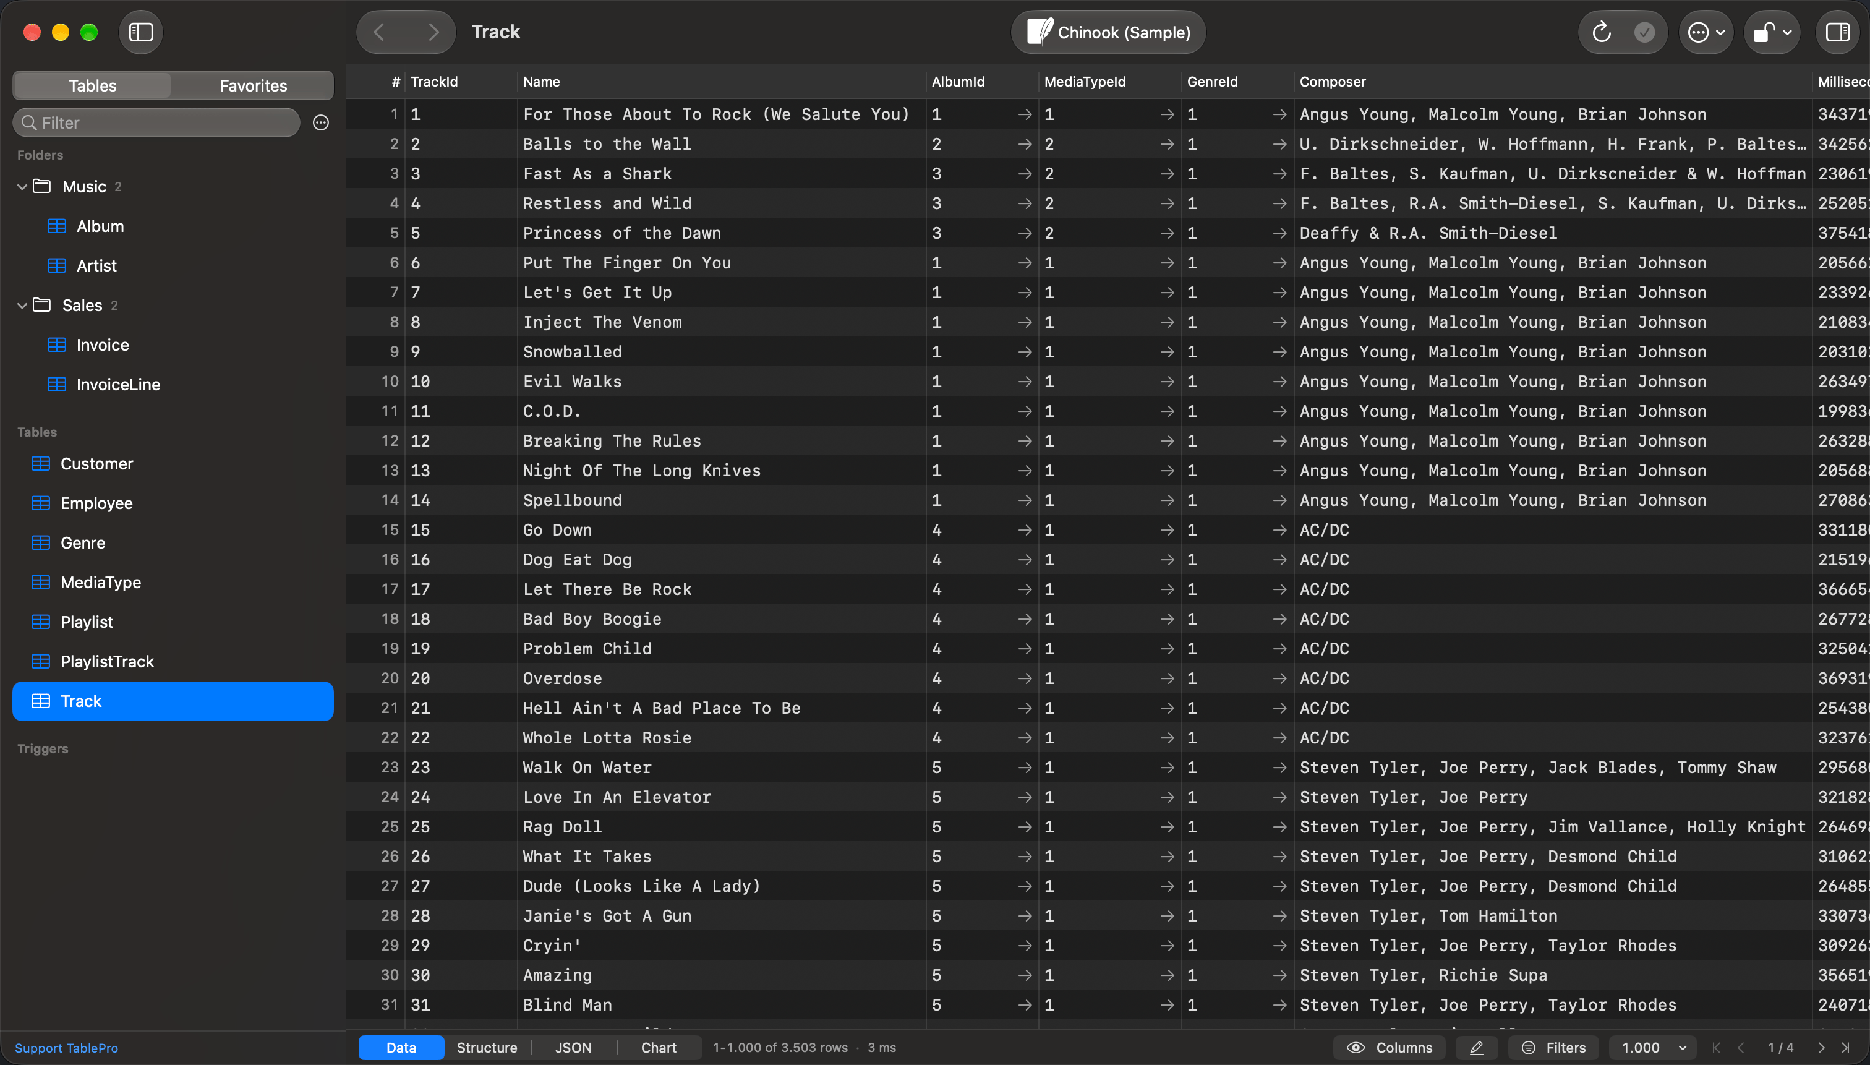
Task: Open the Album table
Action: tap(173, 226)
